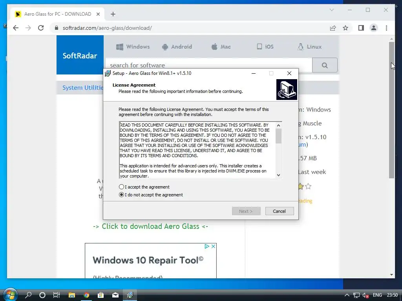Click 'Click to download Aero Glass' link
The image size is (402, 301).
click(150, 226)
